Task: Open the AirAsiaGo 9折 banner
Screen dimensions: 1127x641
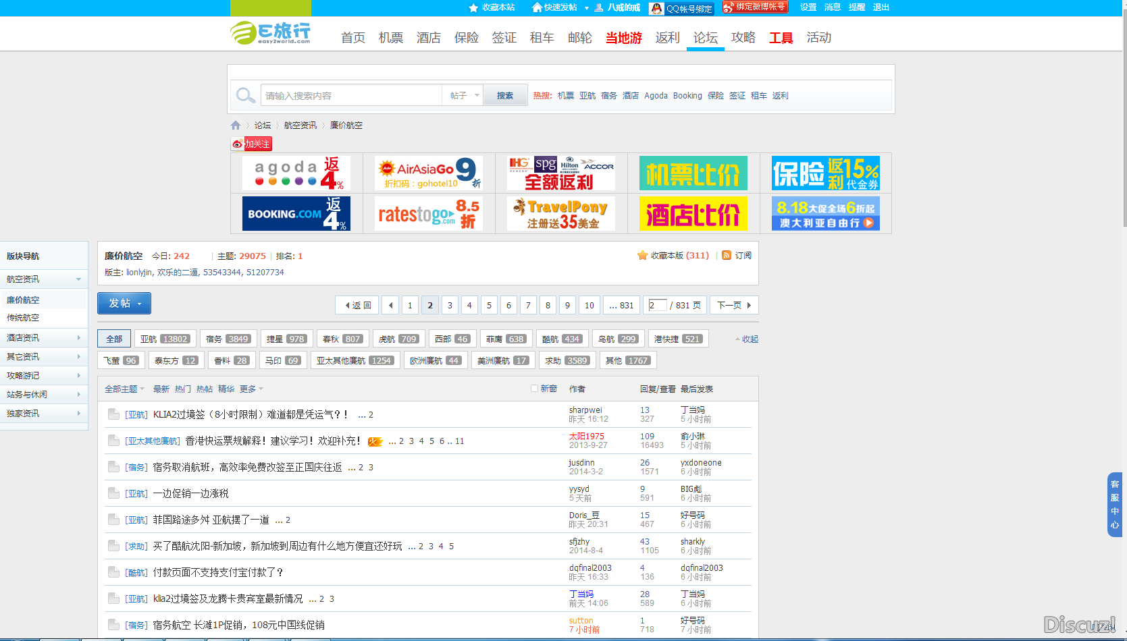Action: 429,173
